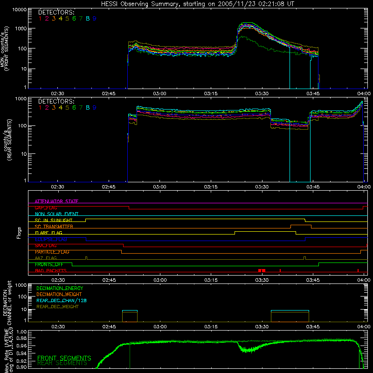Select yellow detector 4 in front segments legend

tap(61, 19)
